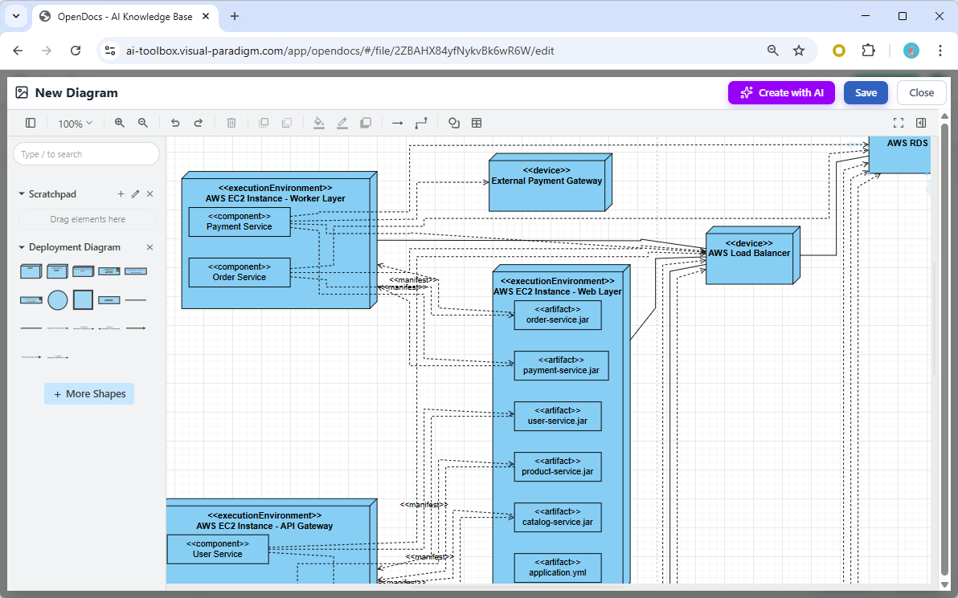The image size is (958, 598).
Task: Select the zoom in magnifier tool
Action: tap(119, 123)
